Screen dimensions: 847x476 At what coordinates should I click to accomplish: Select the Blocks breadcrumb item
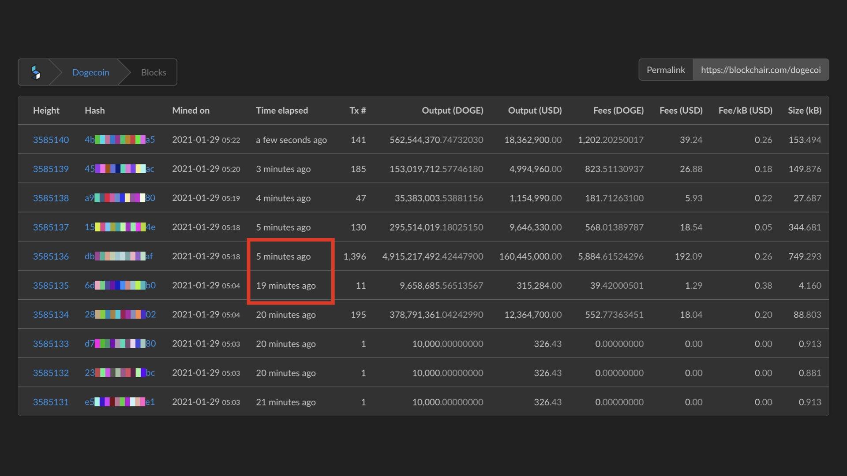point(154,72)
